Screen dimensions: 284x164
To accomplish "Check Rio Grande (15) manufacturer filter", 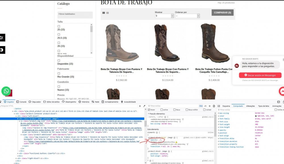I will tap(59, 74).
